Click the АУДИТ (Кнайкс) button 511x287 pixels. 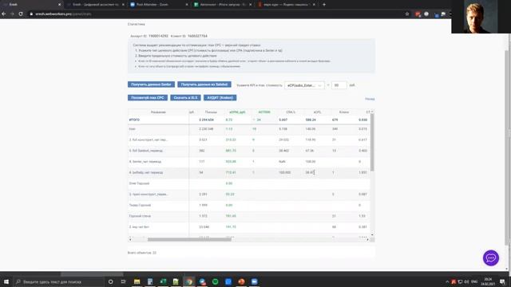pyautogui.click(x=220, y=97)
